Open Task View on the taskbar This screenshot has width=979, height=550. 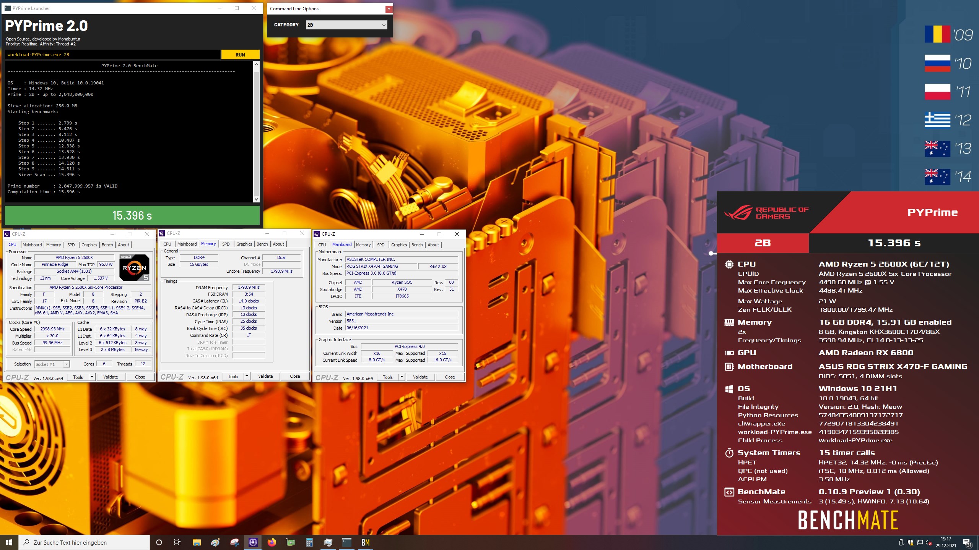(177, 542)
